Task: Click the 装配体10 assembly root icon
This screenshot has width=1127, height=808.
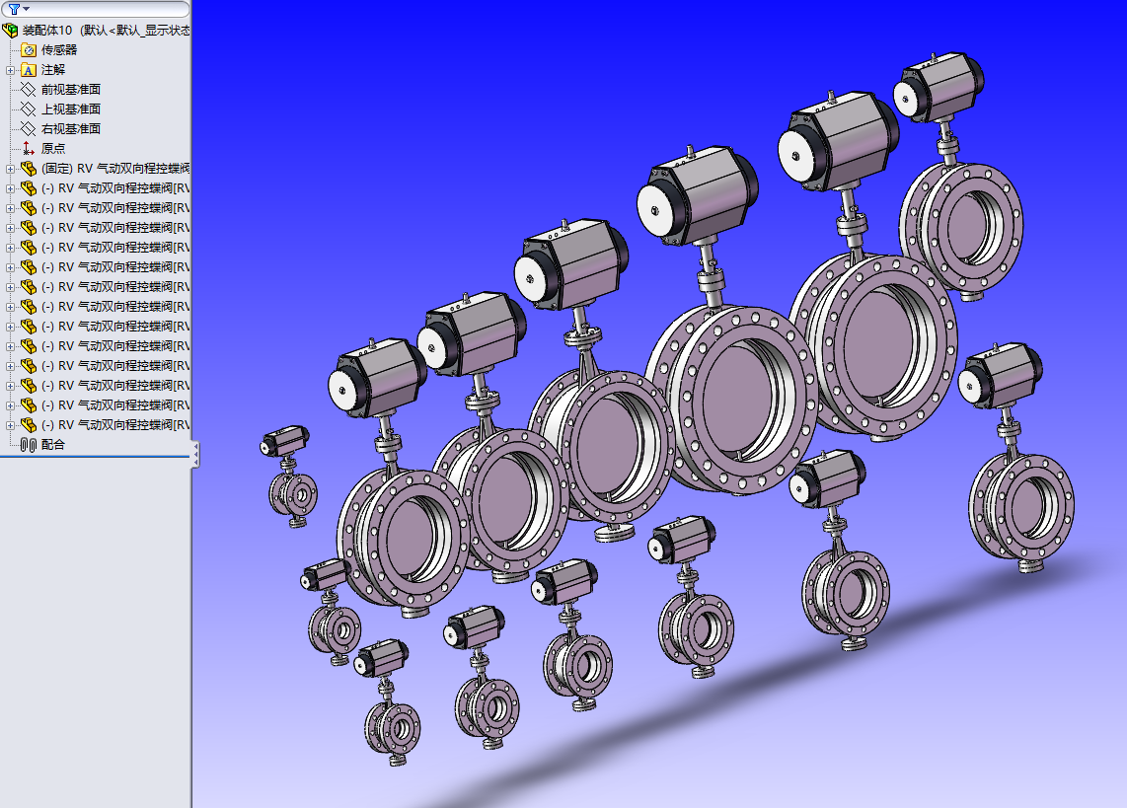Action: (x=10, y=31)
